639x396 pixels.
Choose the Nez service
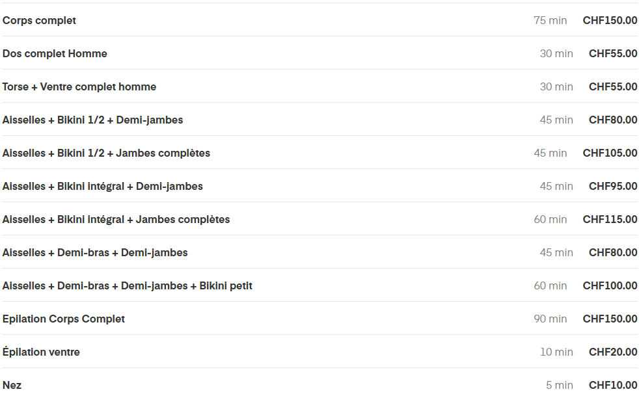12,385
